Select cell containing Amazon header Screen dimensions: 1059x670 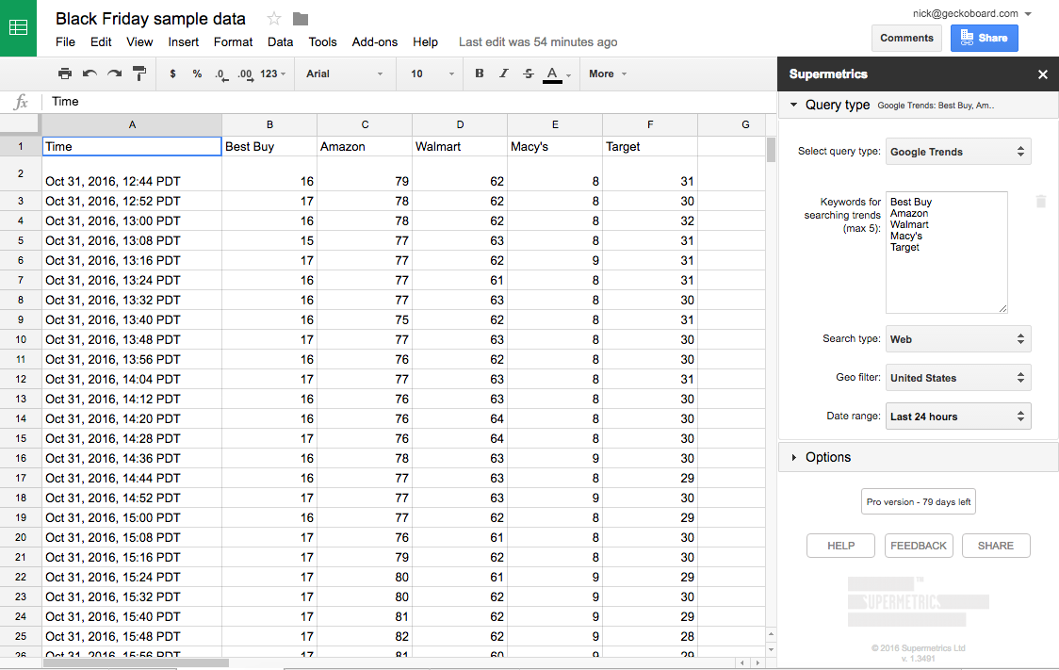pyautogui.click(x=365, y=147)
